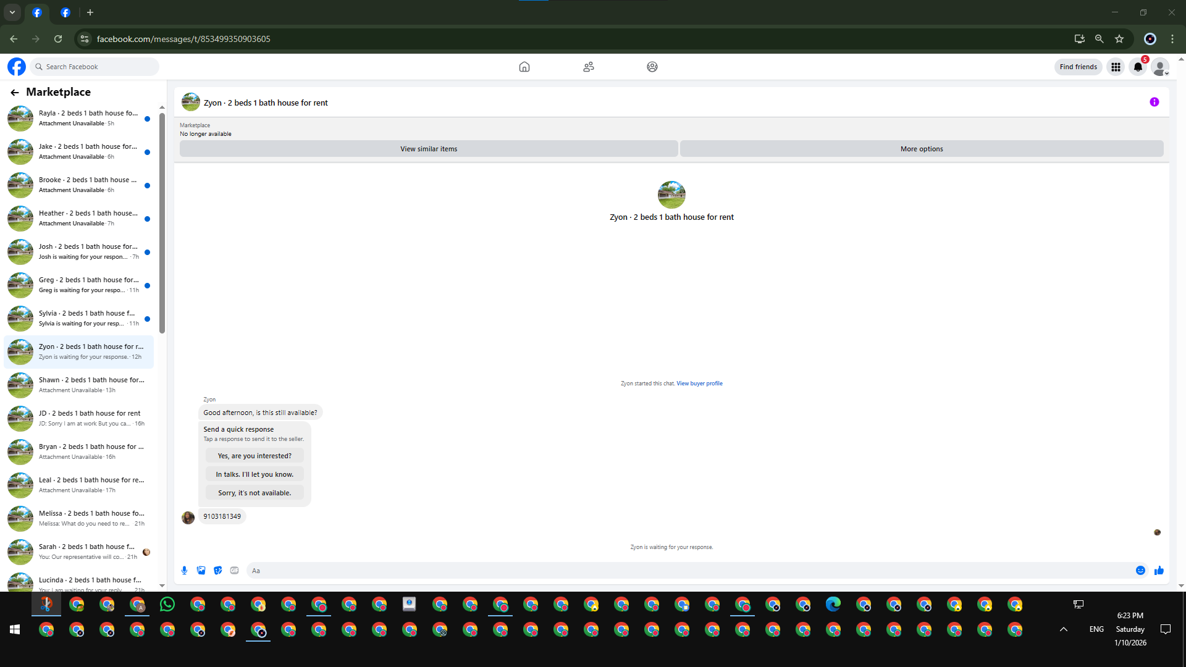Screen dimensions: 1186x667
Task: Open the Facebook menu grid icon
Action: [1116, 67]
